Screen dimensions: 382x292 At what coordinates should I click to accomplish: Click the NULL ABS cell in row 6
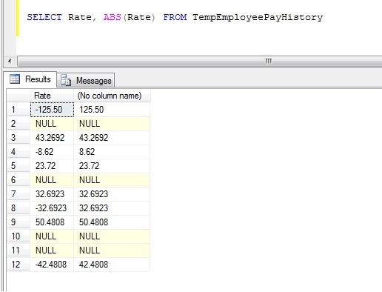pyautogui.click(x=112, y=180)
